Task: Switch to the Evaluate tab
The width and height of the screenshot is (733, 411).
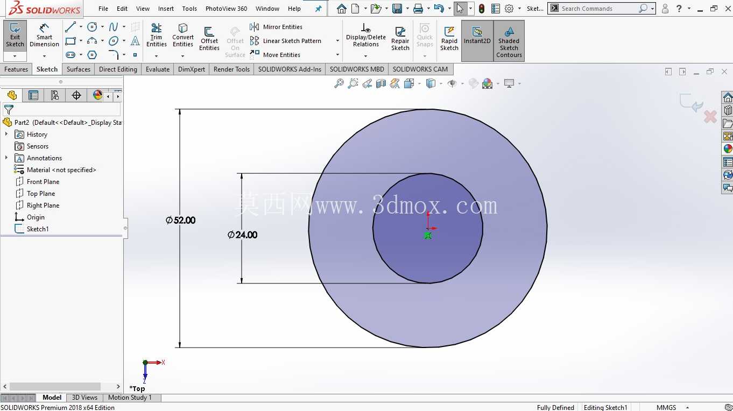Action: [x=158, y=69]
